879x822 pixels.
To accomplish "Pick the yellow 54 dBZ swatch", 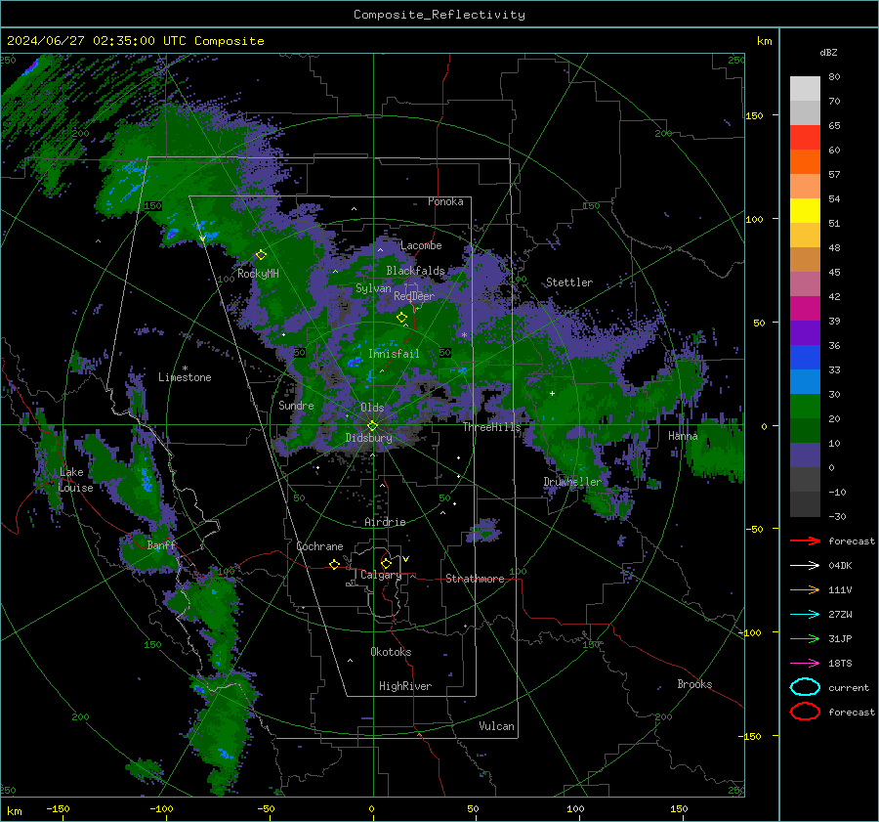I will (x=805, y=210).
